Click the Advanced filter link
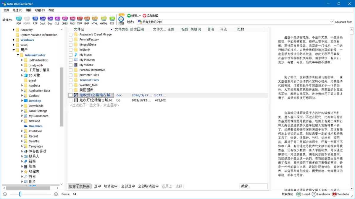 (343, 22)
